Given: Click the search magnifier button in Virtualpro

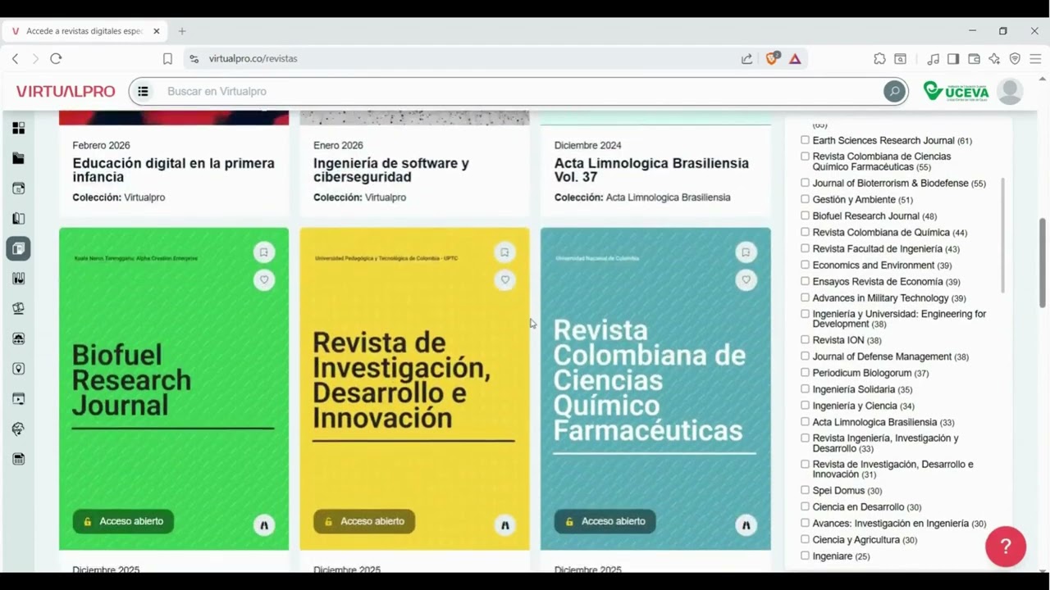Looking at the screenshot, I should tap(894, 91).
